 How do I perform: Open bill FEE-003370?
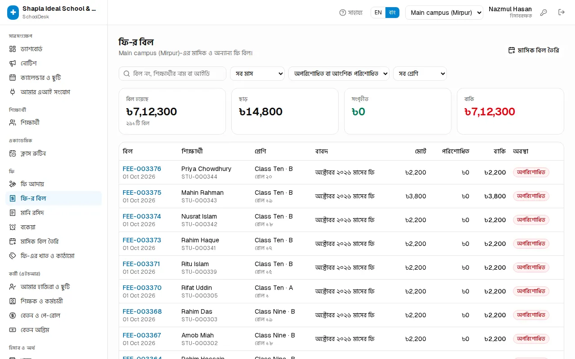[142, 288]
